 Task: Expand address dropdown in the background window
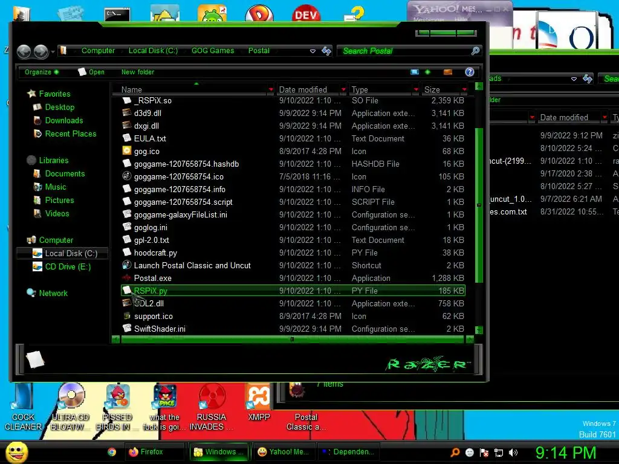coord(574,79)
